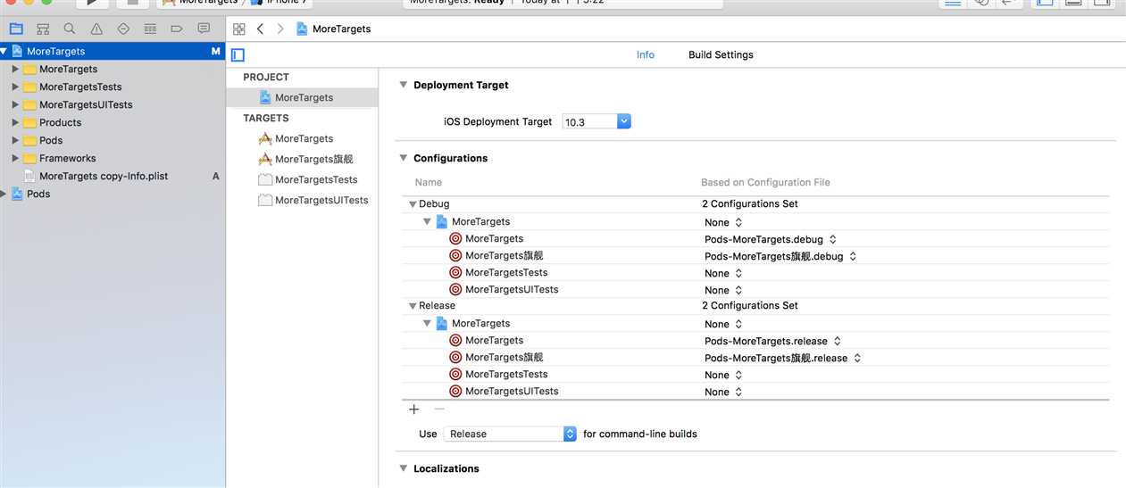The image size is (1126, 488).
Task: Collapse MoreTargets project under Debug
Action: [427, 221]
